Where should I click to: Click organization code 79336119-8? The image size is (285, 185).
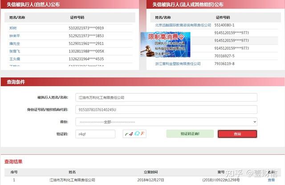[x=224, y=64]
